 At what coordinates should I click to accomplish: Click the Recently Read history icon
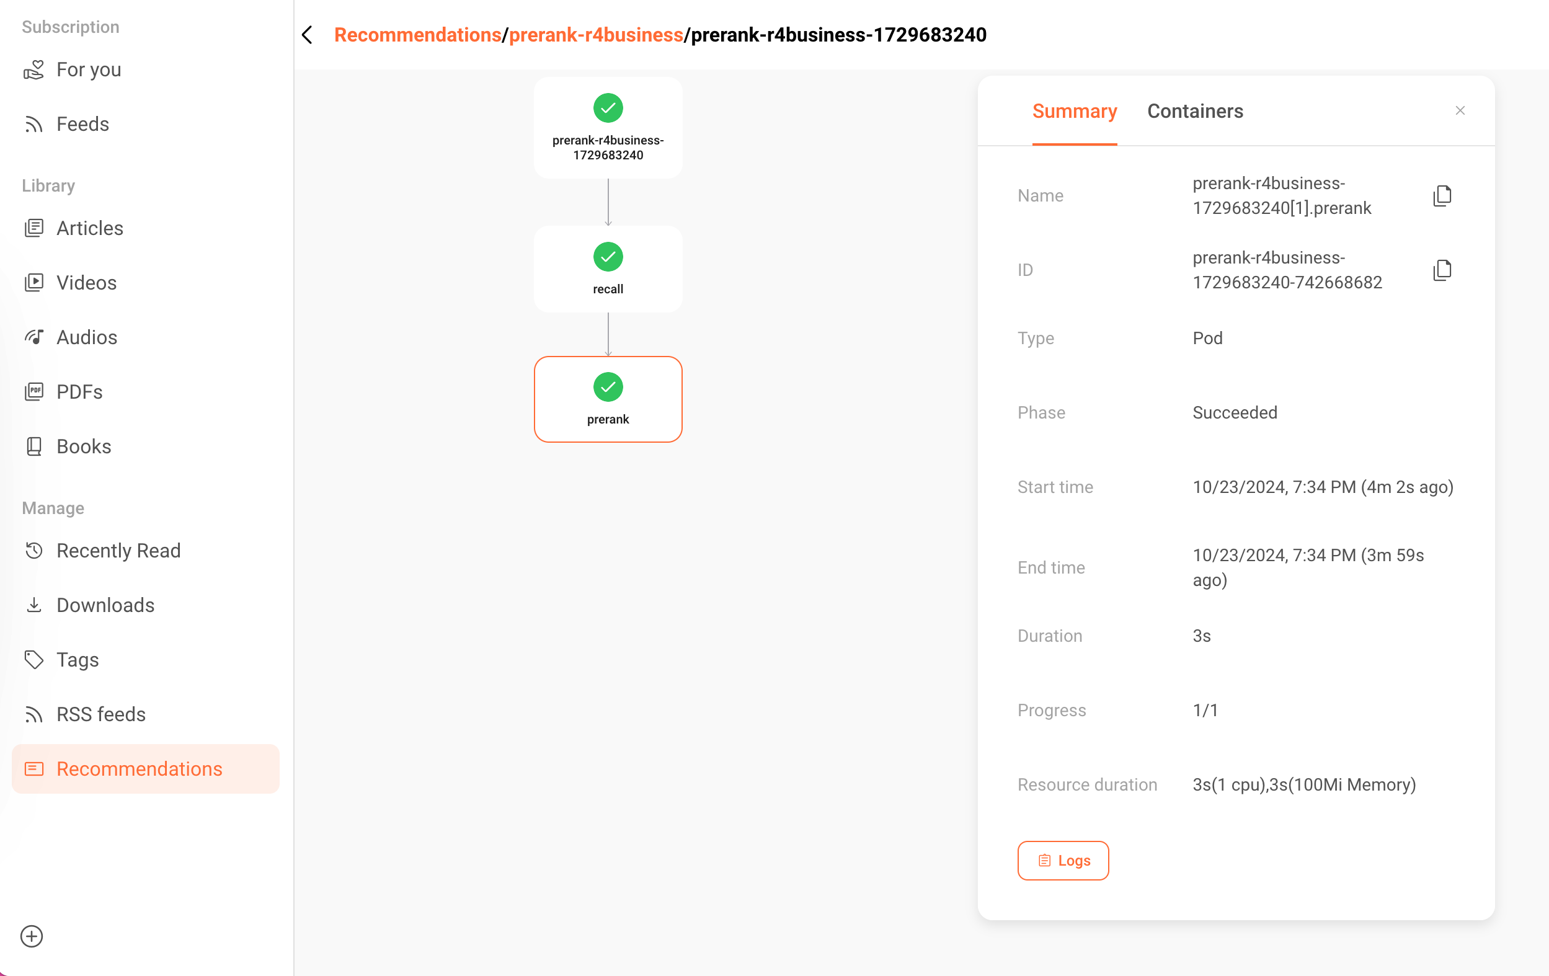[x=33, y=550]
